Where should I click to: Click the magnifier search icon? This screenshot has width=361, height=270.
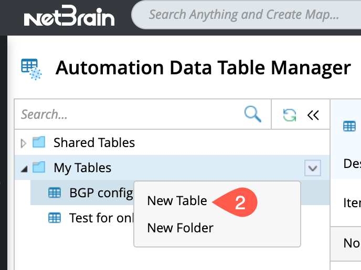tap(253, 114)
